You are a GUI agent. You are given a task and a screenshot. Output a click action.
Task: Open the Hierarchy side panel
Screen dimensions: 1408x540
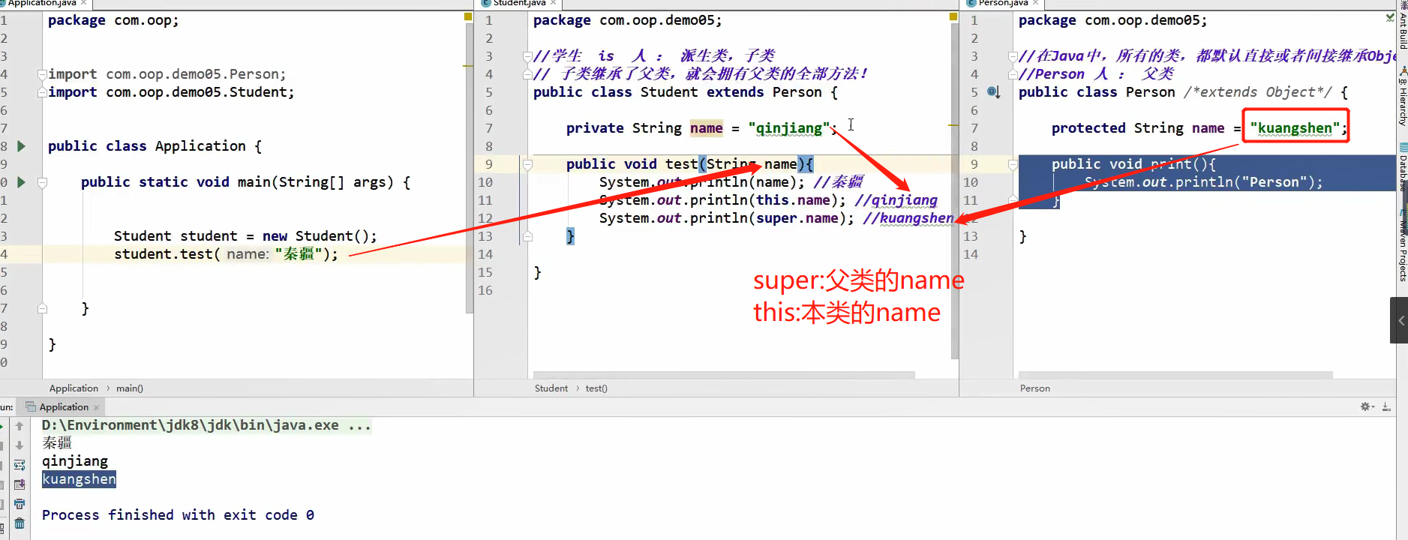(1402, 97)
